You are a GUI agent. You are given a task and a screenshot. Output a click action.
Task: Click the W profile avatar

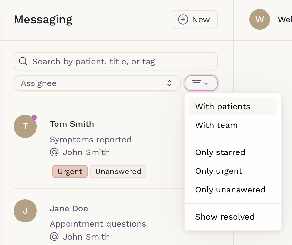[x=260, y=19]
